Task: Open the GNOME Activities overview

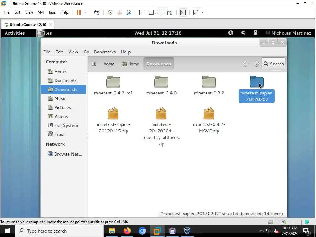Action: click(x=15, y=33)
